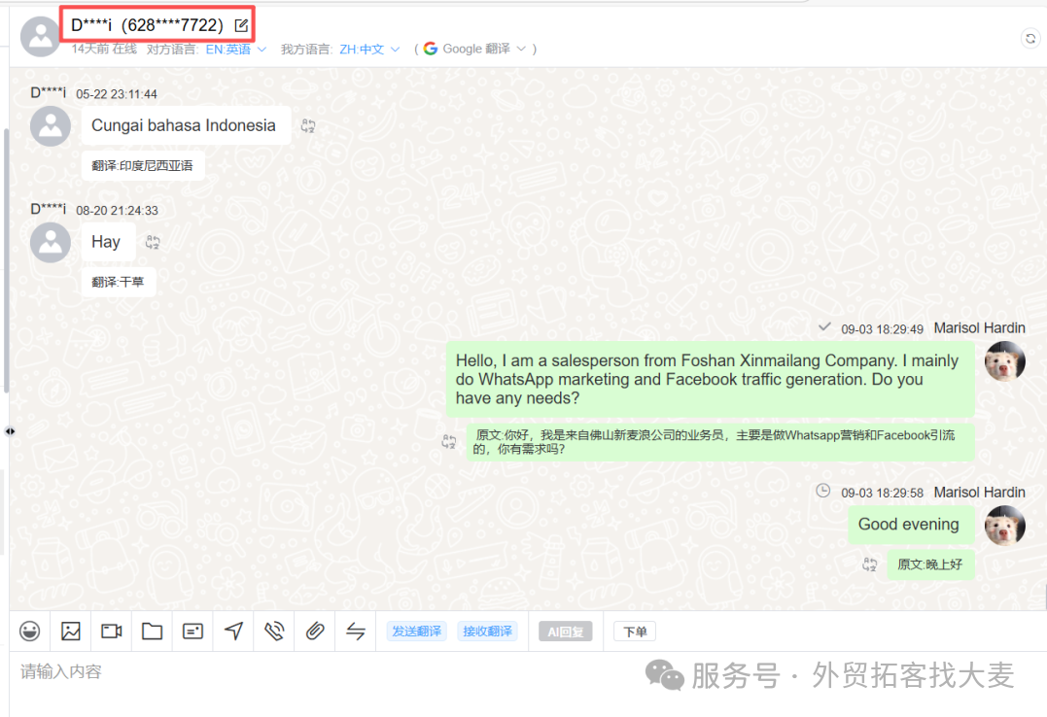Image resolution: width=1047 pixels, height=717 pixels.
Task: Click the contact title 'D****i (628****7722)'
Action: (148, 25)
